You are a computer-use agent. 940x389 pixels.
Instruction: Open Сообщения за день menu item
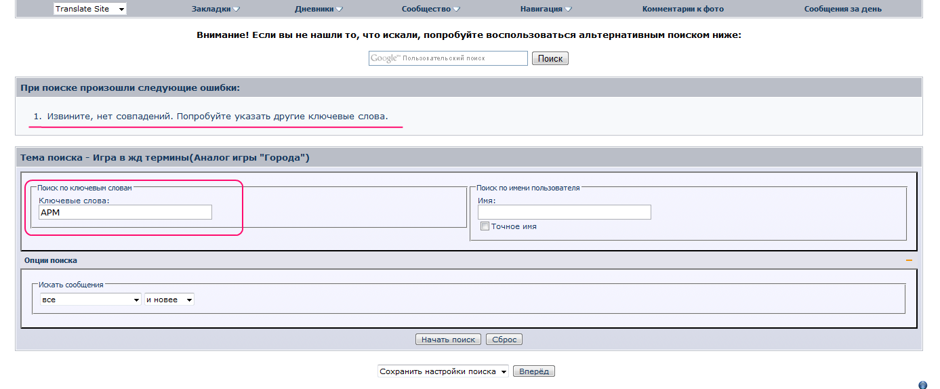tap(842, 9)
